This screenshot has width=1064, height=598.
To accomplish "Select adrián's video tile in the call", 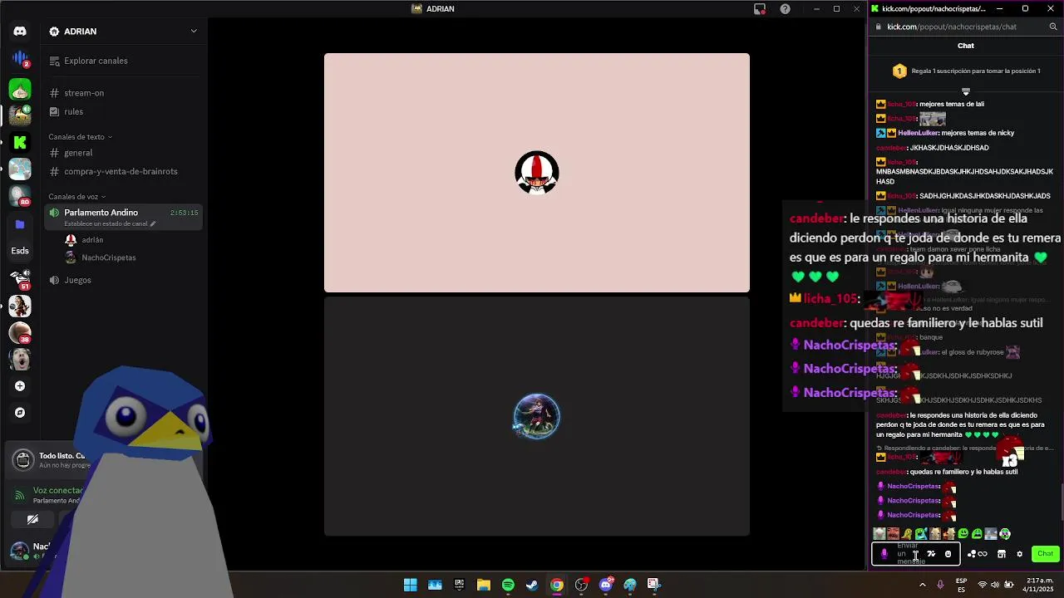I will [537, 173].
